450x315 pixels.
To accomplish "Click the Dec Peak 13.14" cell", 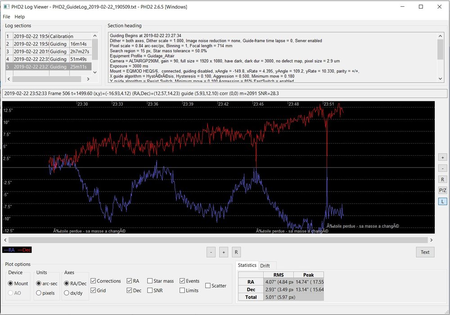I will coord(309,289).
